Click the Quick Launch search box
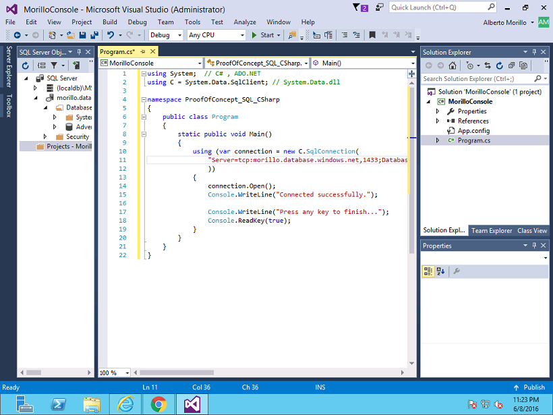Viewport: 553px width, 415px height. (x=442, y=7)
